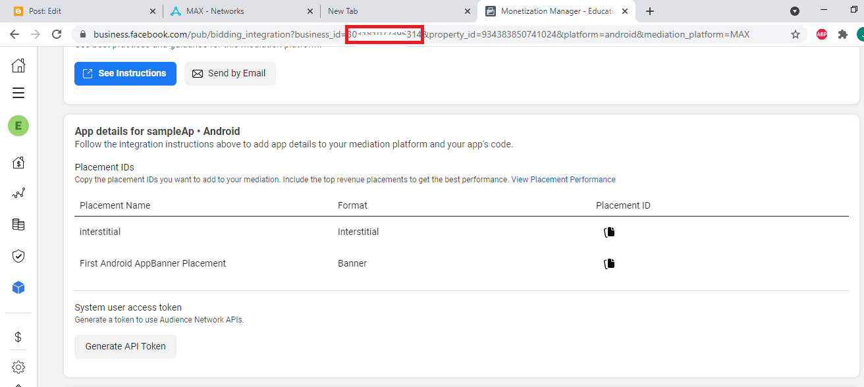This screenshot has height=387, width=864.
Task: Close the New Tab tab
Action: pos(468,11)
